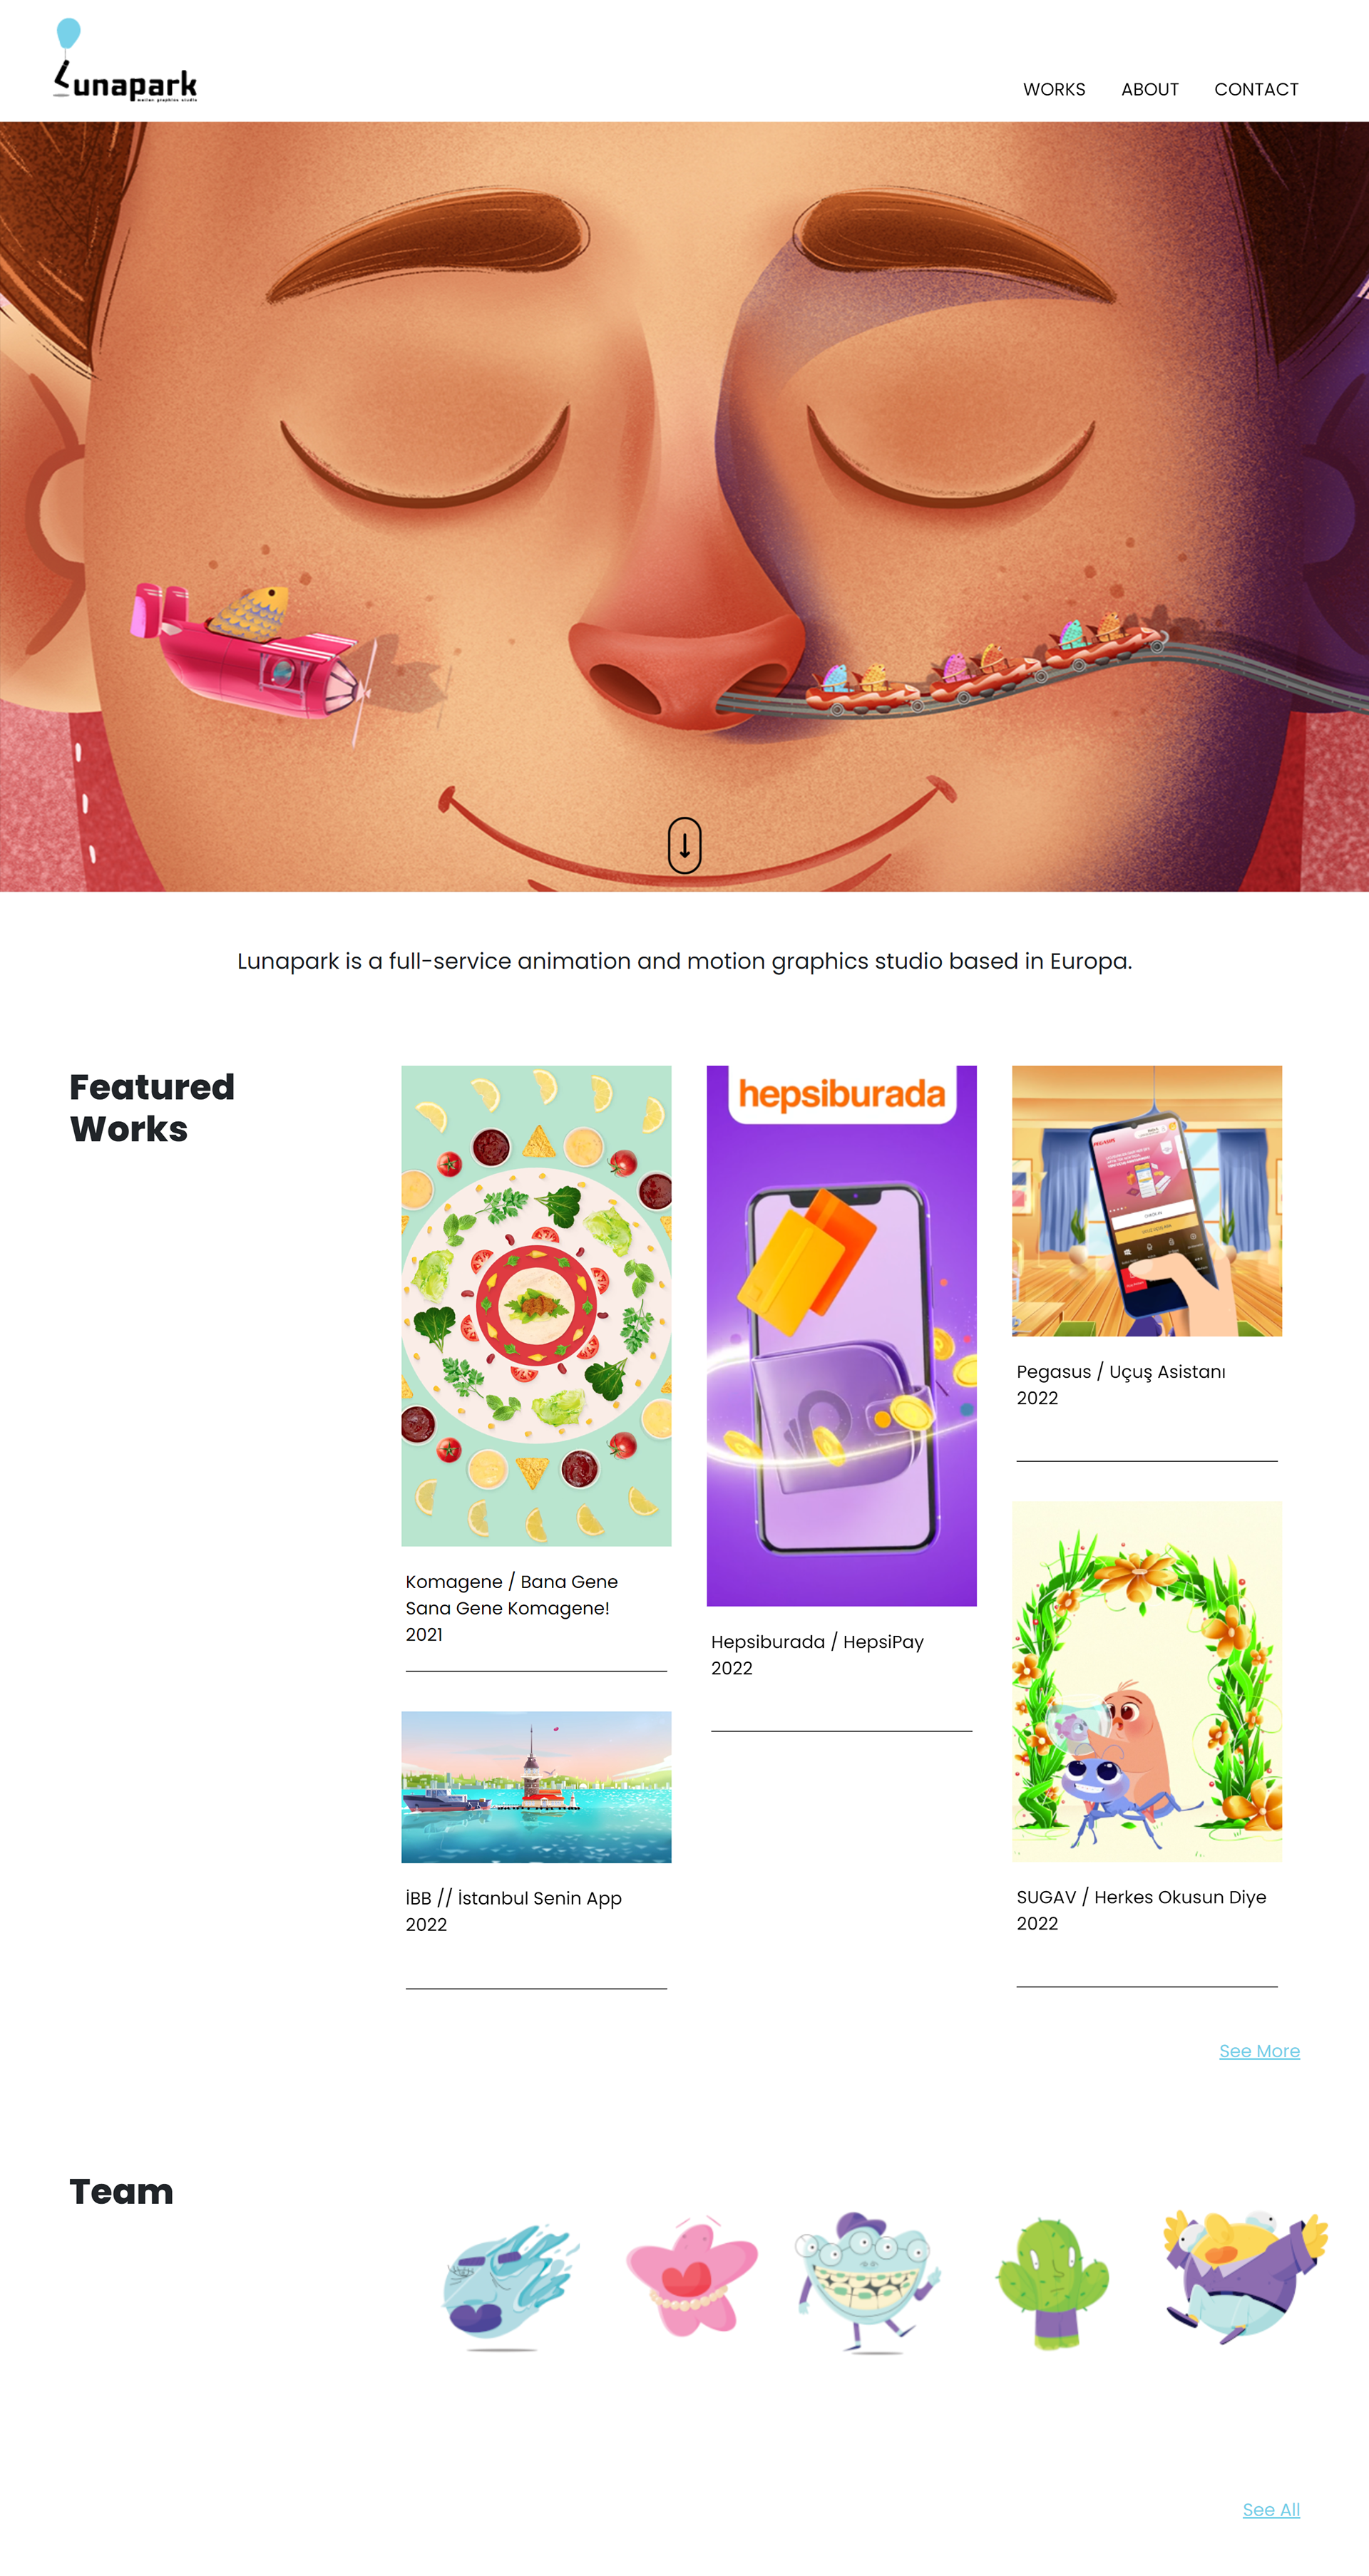Open the WORKS menu item
This screenshot has height=2576, width=1369.
(1054, 89)
